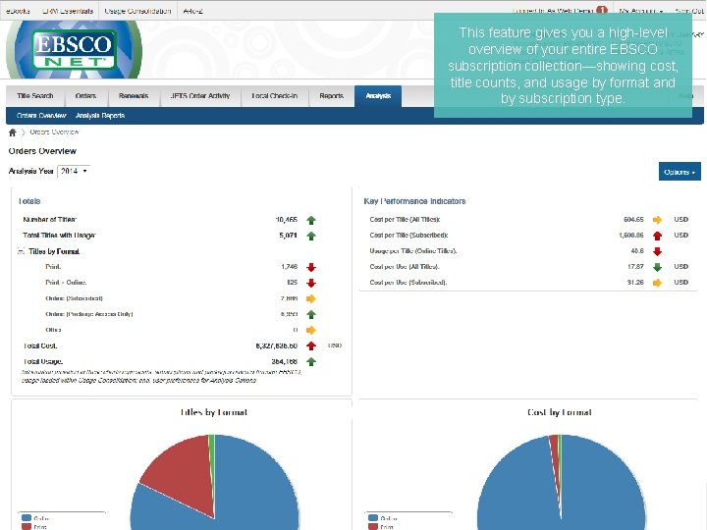Click the Orders Overview breadcrumb text

54,132
